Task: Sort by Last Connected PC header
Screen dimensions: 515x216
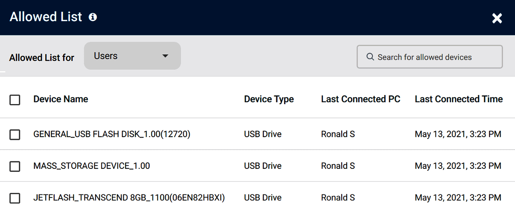Action: point(360,99)
